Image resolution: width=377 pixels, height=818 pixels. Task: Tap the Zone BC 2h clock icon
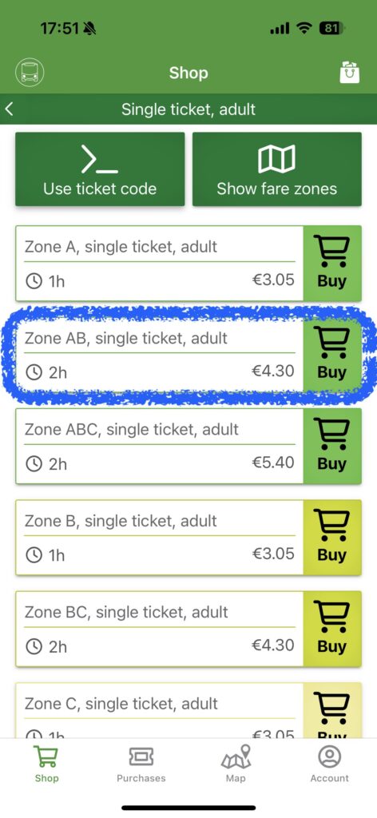point(34,647)
